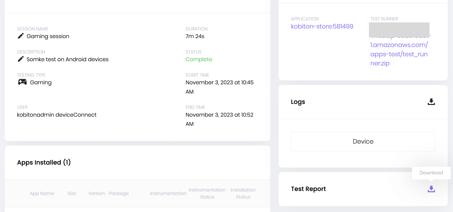
Task: Click the 'Download' tooltip label
Action: tap(431, 173)
